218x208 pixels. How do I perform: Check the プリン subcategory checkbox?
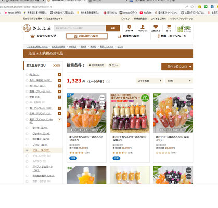(x=27, y=145)
